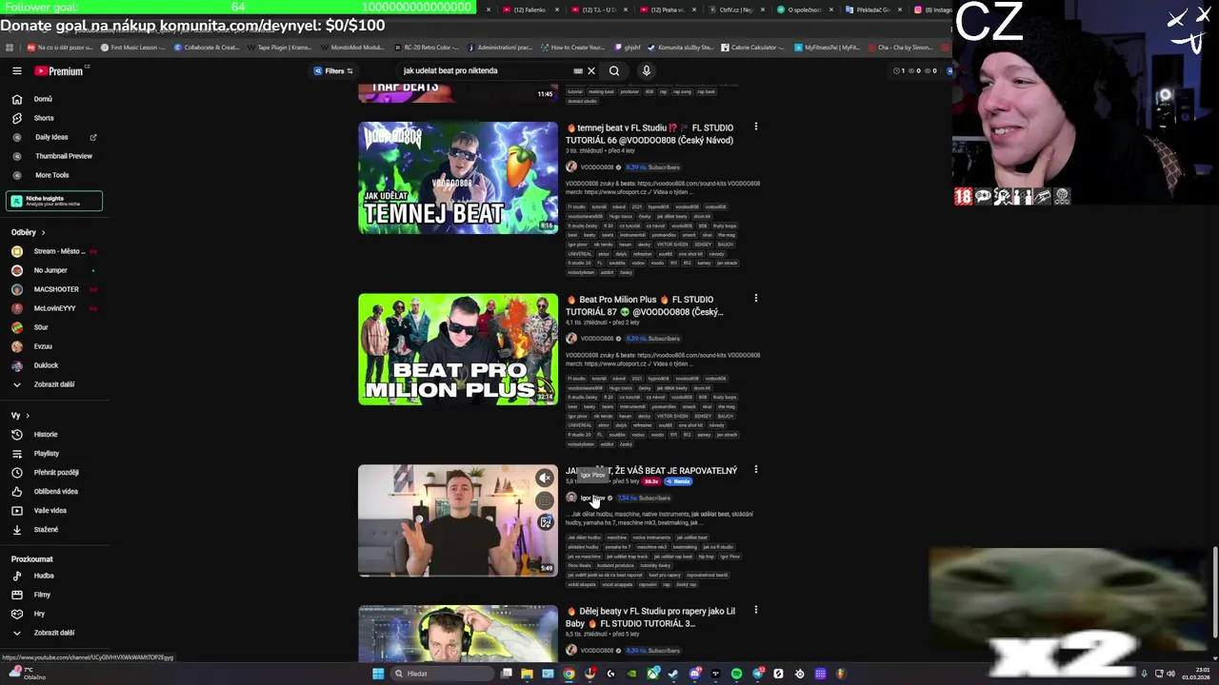Open File Explorer folder from the taskbar
Viewport: 1219px width, 685px height.
527,674
